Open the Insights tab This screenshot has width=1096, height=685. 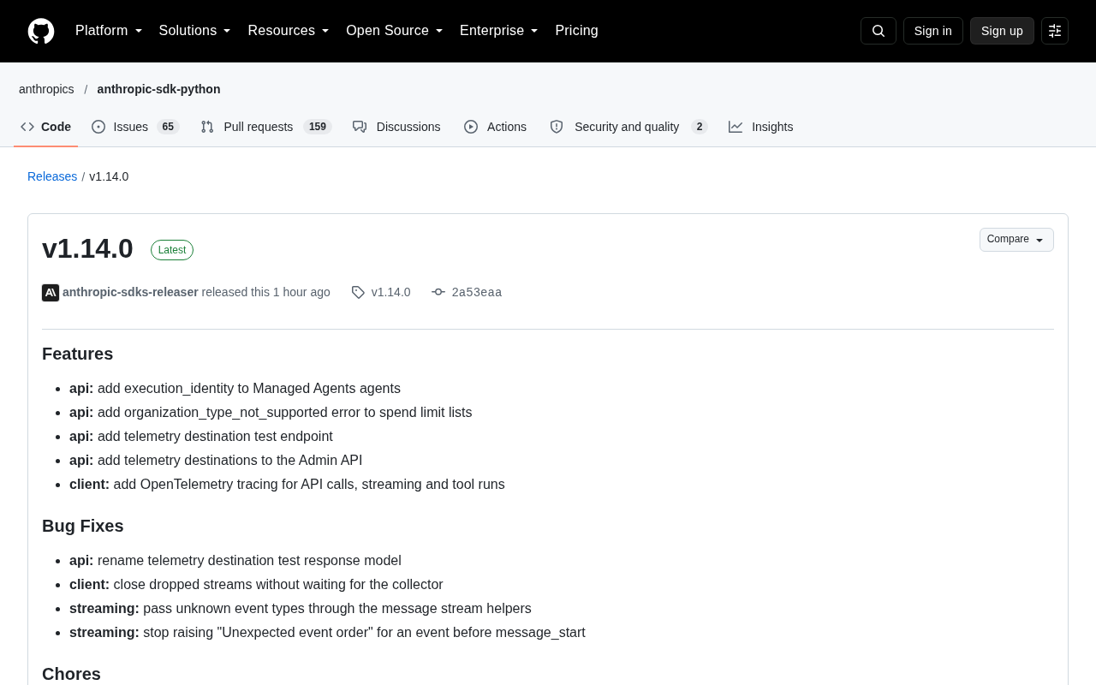761,127
